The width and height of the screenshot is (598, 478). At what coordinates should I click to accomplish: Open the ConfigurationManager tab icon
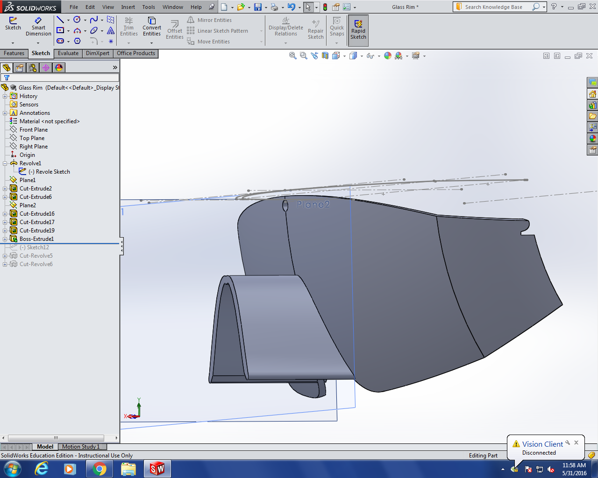click(x=33, y=68)
